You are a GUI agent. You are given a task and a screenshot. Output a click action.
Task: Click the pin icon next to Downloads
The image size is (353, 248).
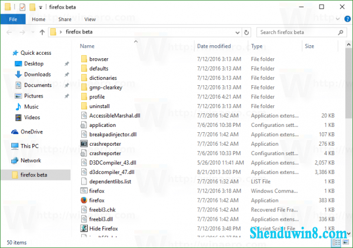(x=66, y=75)
